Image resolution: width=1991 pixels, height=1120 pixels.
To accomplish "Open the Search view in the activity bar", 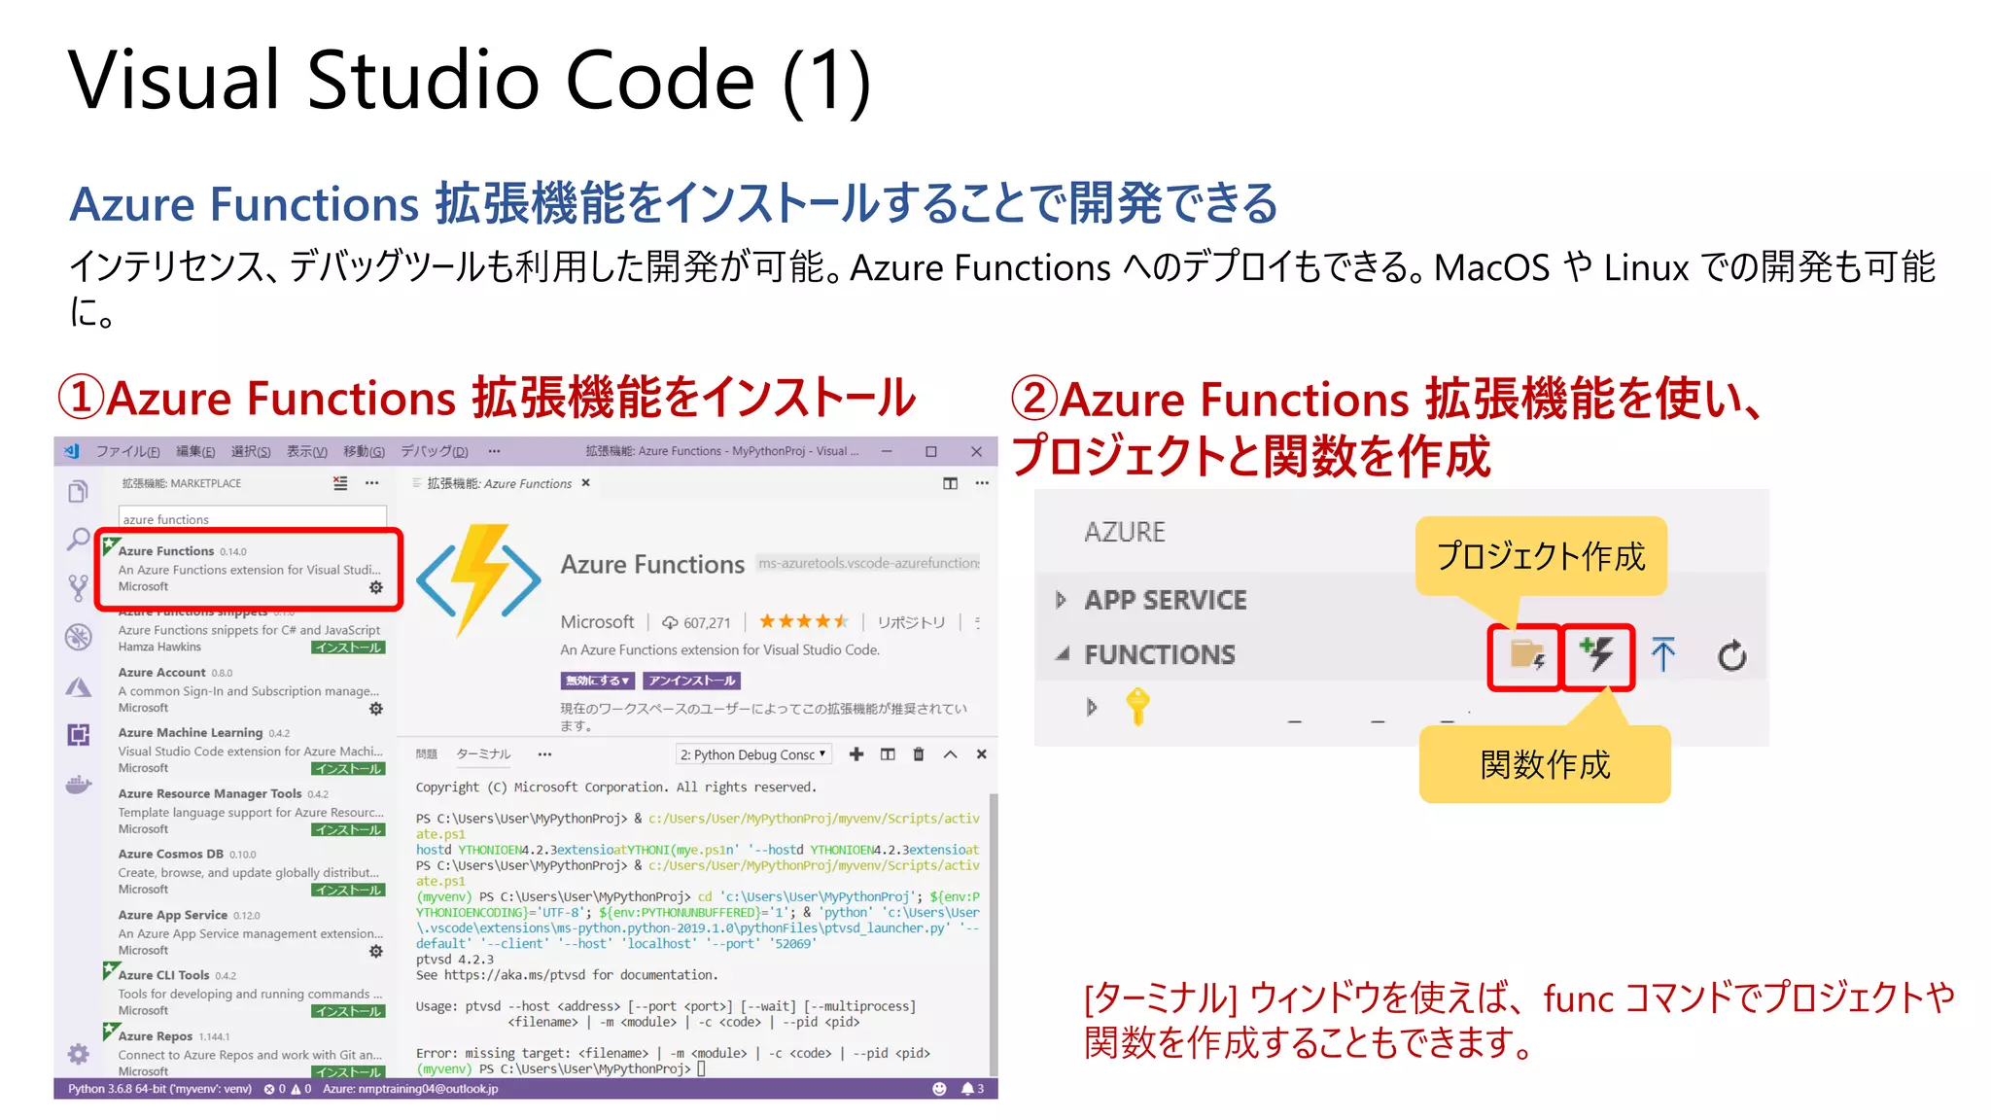I will click(x=78, y=540).
